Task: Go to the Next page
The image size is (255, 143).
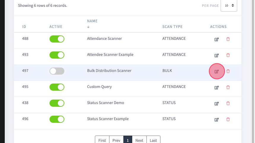Action: (x=139, y=140)
